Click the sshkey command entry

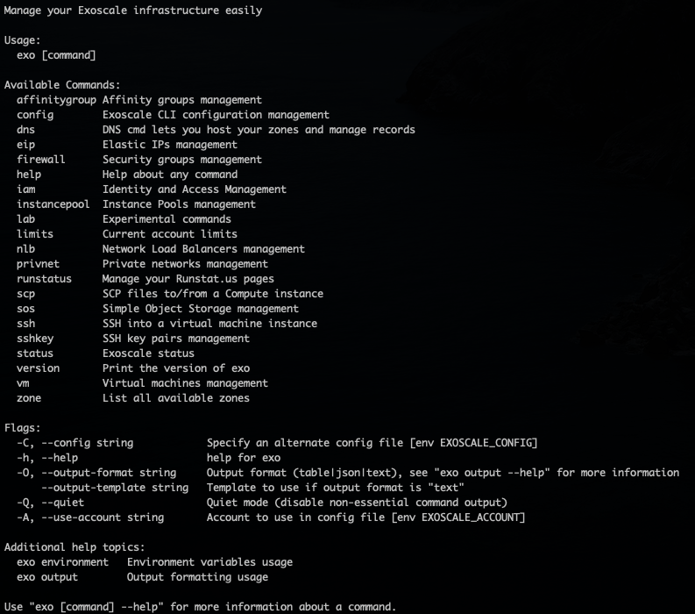coord(35,339)
